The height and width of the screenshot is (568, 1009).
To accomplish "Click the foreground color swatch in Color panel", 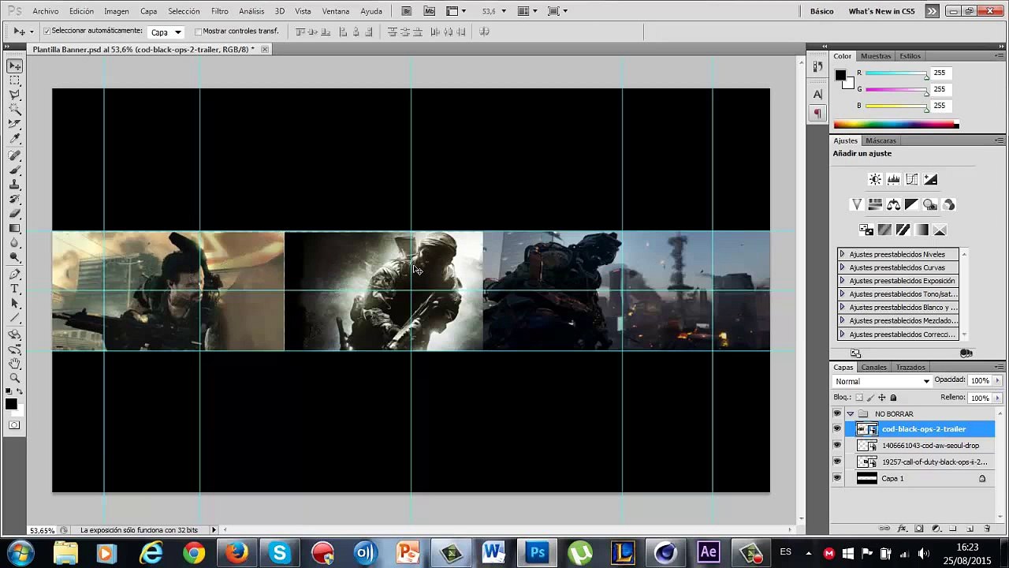I will [840, 75].
